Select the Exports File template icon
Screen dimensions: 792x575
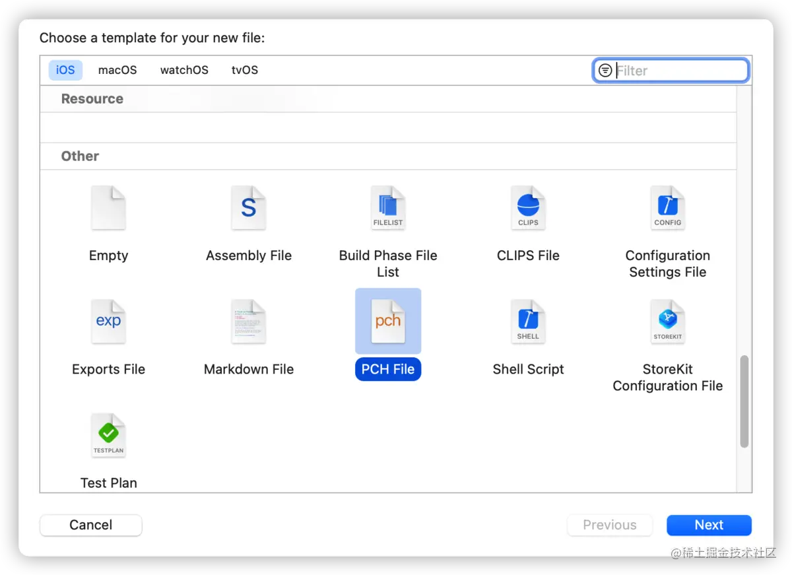pos(108,321)
